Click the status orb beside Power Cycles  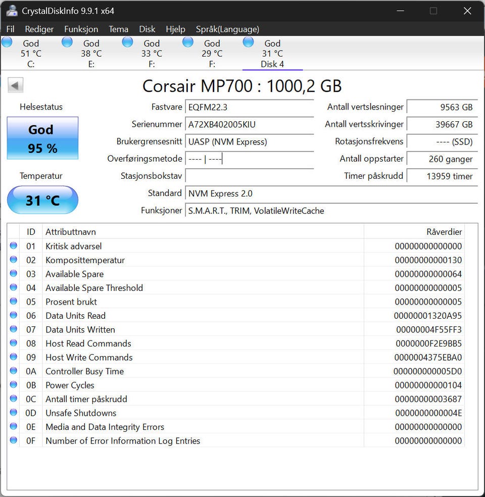click(13, 384)
